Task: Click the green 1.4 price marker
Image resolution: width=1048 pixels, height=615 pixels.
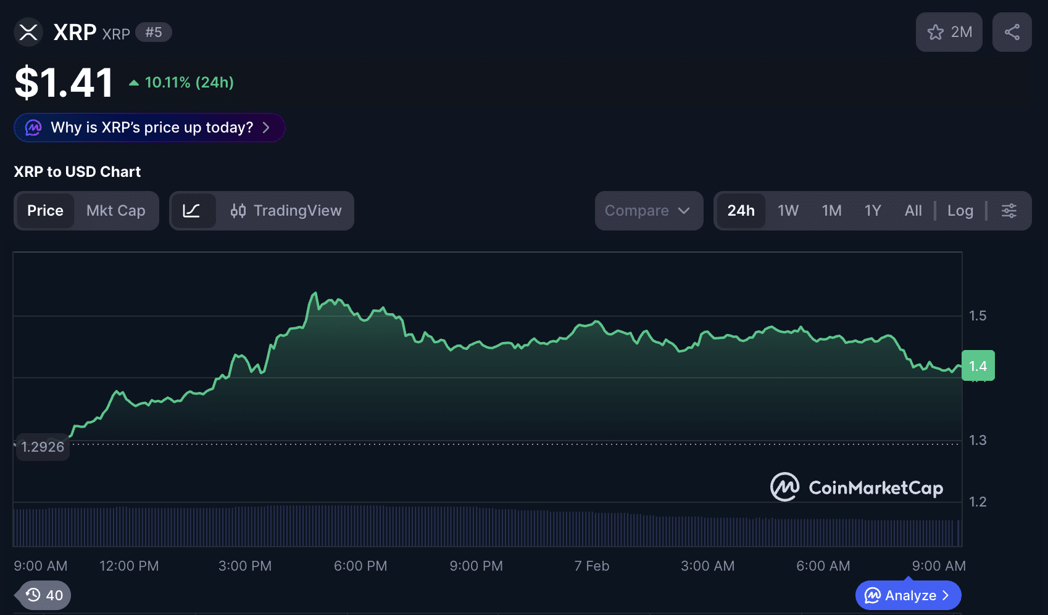Action: click(x=978, y=365)
